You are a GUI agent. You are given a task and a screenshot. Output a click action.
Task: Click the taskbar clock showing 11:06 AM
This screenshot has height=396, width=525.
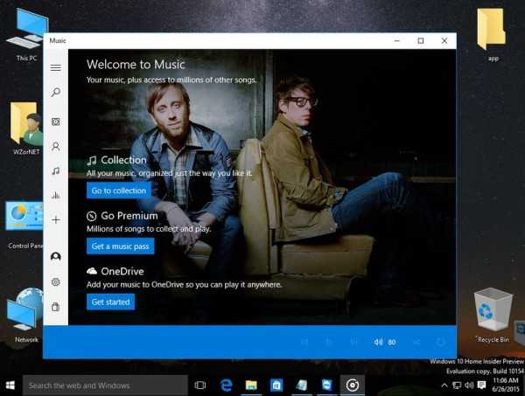[x=506, y=385]
